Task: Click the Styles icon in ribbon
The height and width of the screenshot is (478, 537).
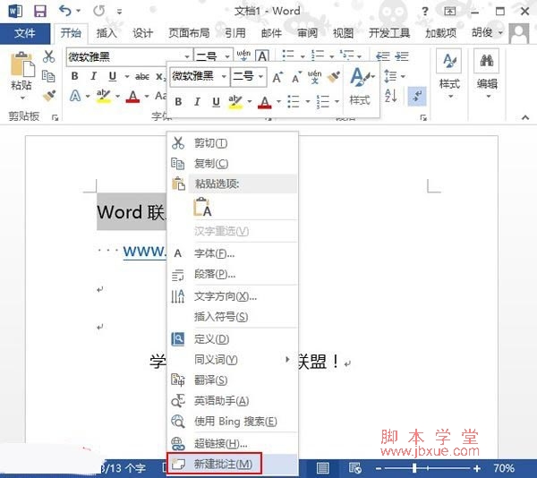Action: click(x=449, y=61)
